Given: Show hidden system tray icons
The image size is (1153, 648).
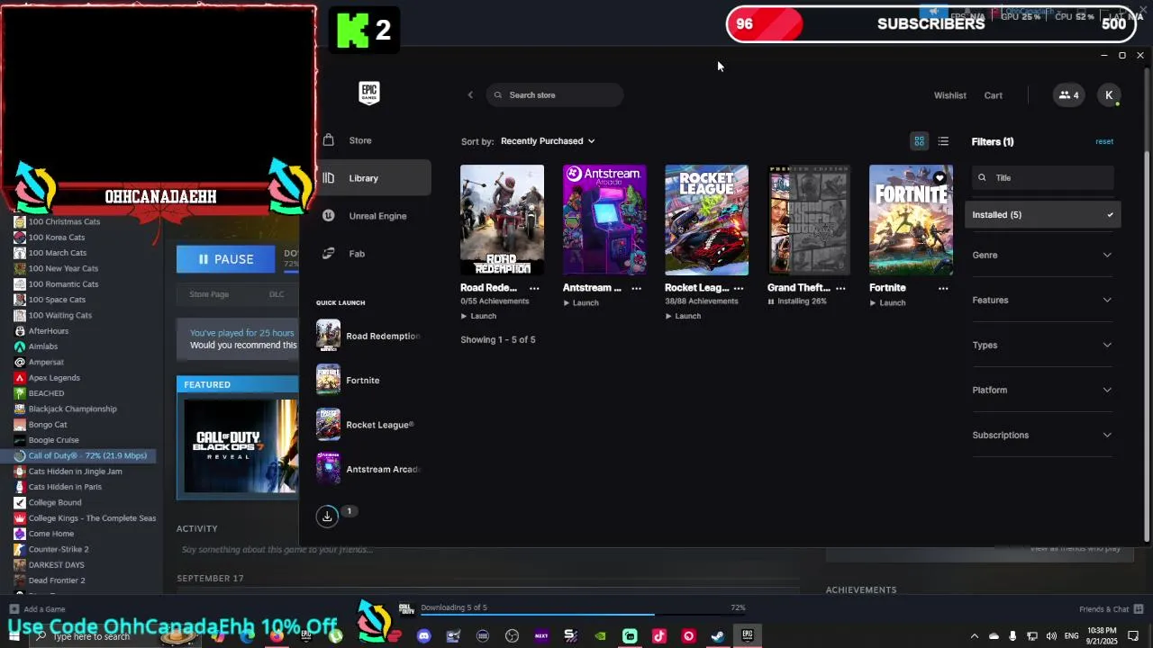Looking at the screenshot, I should click(974, 636).
